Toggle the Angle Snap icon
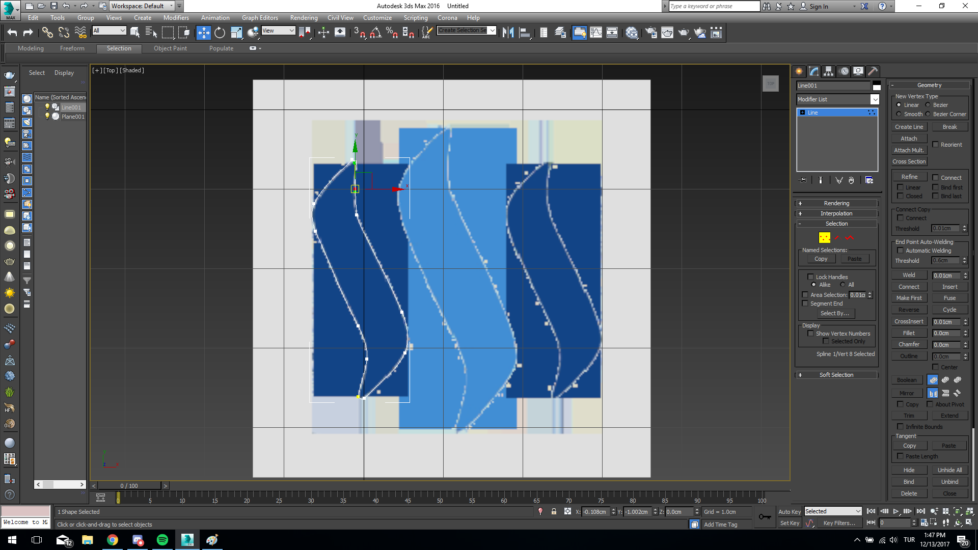 pos(376,33)
